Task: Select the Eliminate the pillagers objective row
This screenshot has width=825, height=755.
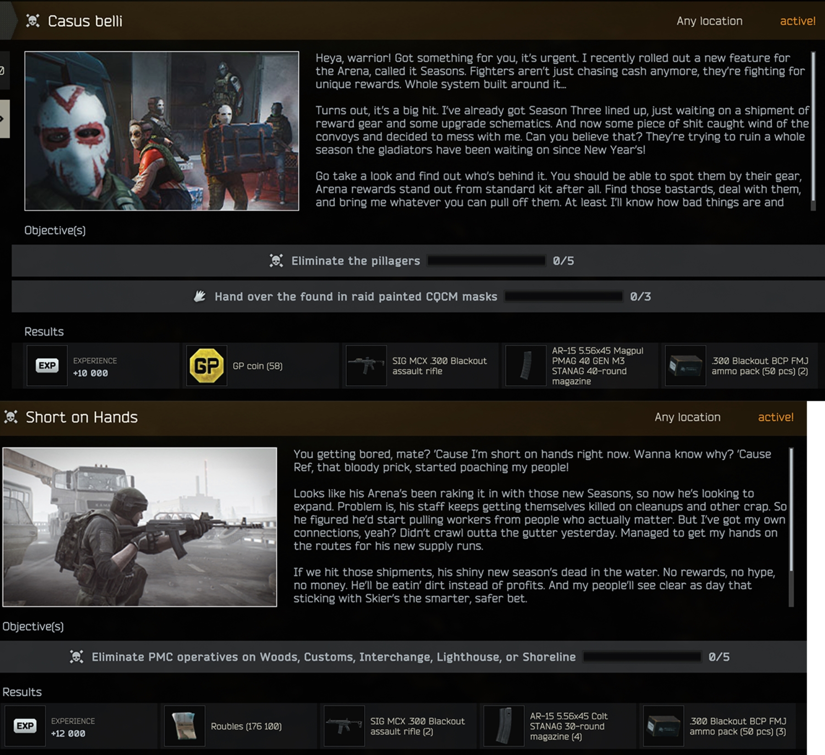Action: (x=418, y=261)
